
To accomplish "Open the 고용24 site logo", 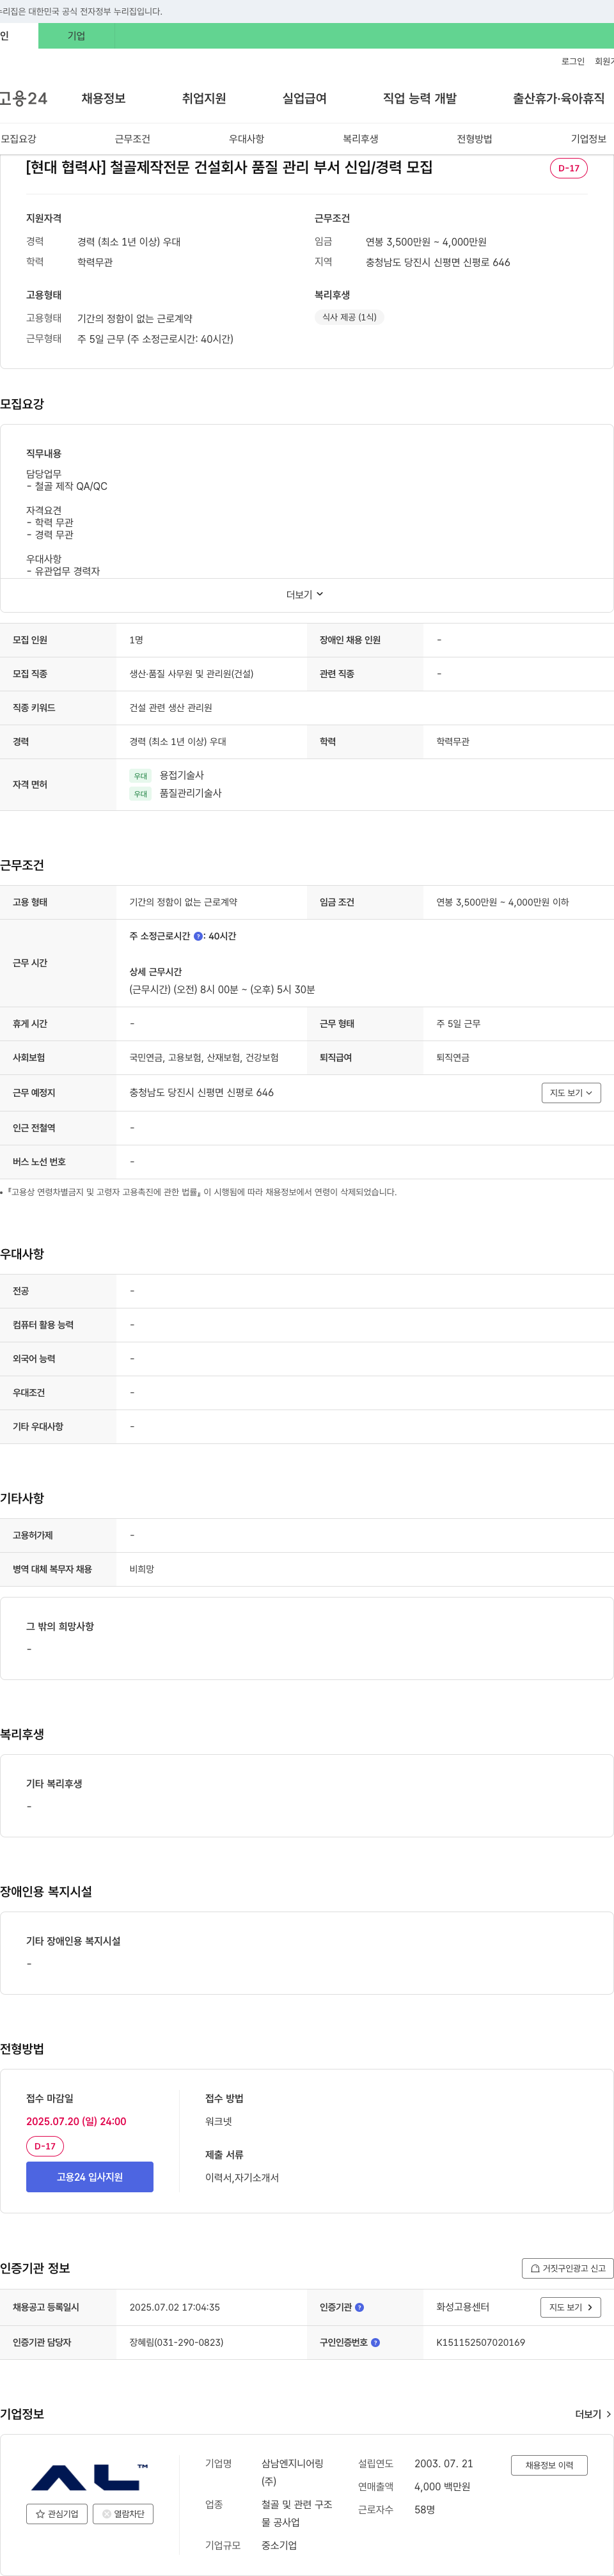I will pyautogui.click(x=23, y=98).
